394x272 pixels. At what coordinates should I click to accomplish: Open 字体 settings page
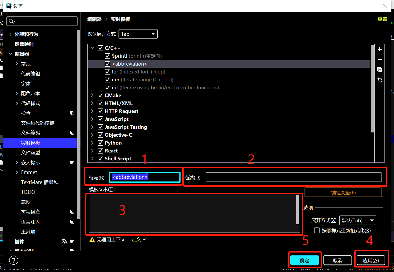click(x=26, y=83)
